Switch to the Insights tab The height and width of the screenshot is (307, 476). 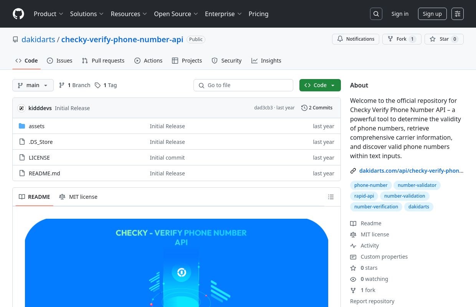[266, 61]
